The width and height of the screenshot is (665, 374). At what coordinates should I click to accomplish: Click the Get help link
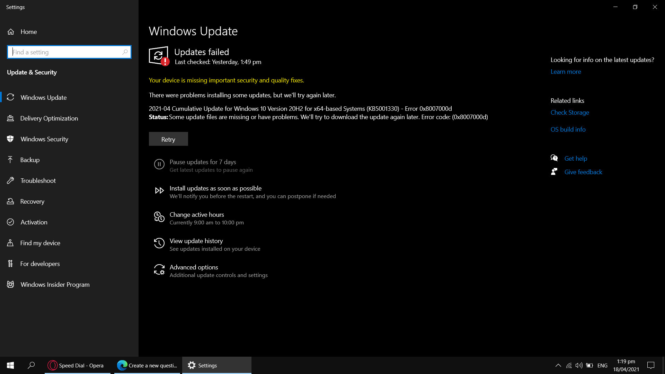pyautogui.click(x=576, y=158)
